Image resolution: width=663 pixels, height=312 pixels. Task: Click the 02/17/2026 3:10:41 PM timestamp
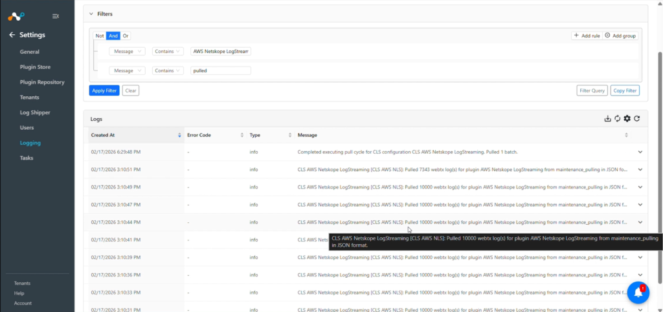(x=116, y=240)
